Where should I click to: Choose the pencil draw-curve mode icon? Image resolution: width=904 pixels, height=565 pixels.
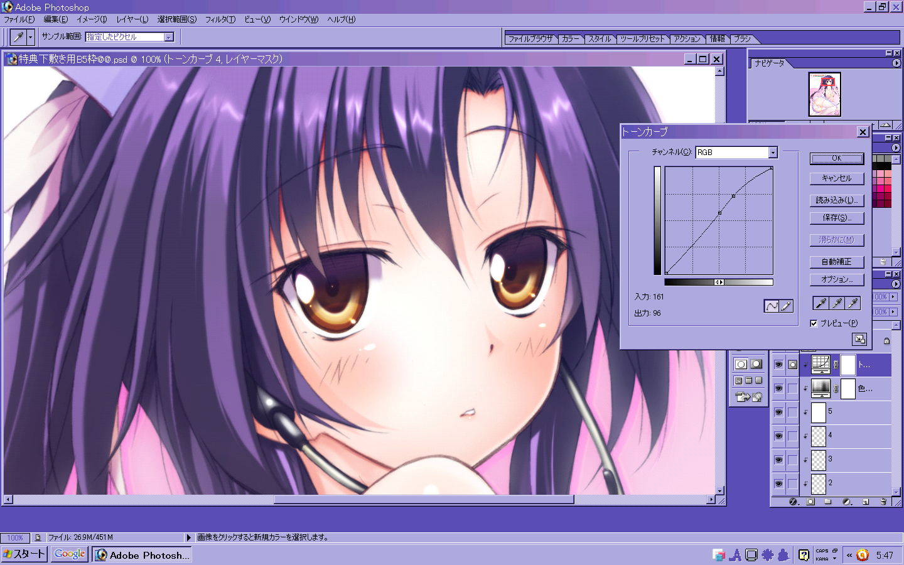(786, 306)
